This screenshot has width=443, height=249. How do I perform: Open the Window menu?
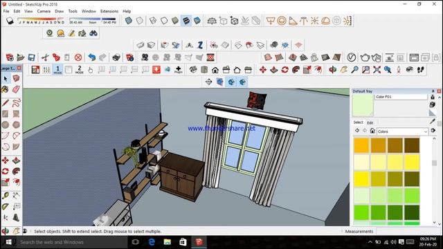pos(89,11)
